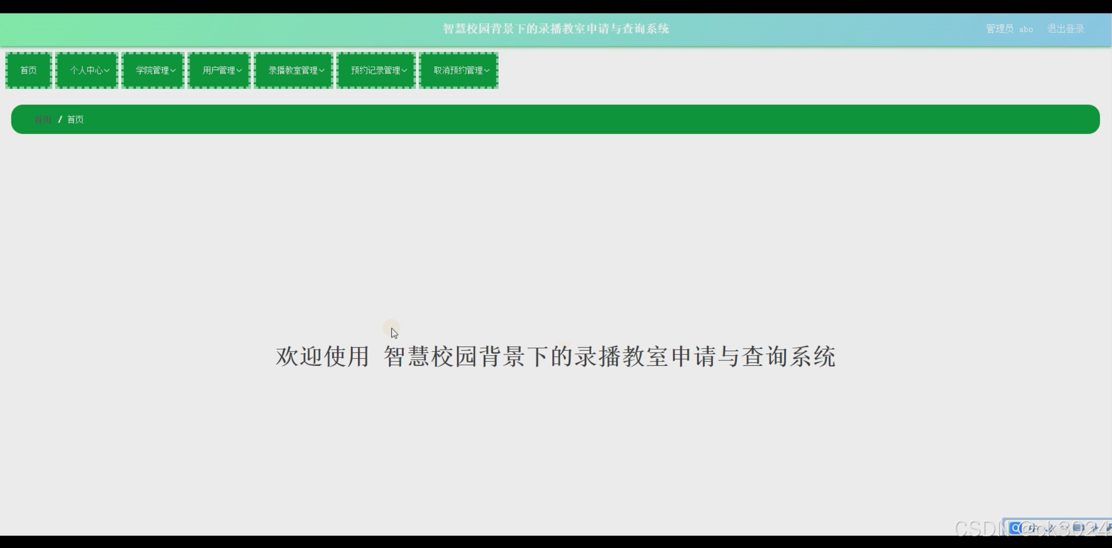The width and height of the screenshot is (1112, 548).
Task: Open the 预约记录管理 menu
Action: point(376,70)
